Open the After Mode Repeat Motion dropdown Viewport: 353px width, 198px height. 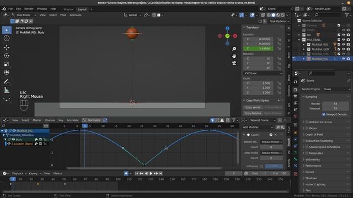pyautogui.click(x=271, y=153)
